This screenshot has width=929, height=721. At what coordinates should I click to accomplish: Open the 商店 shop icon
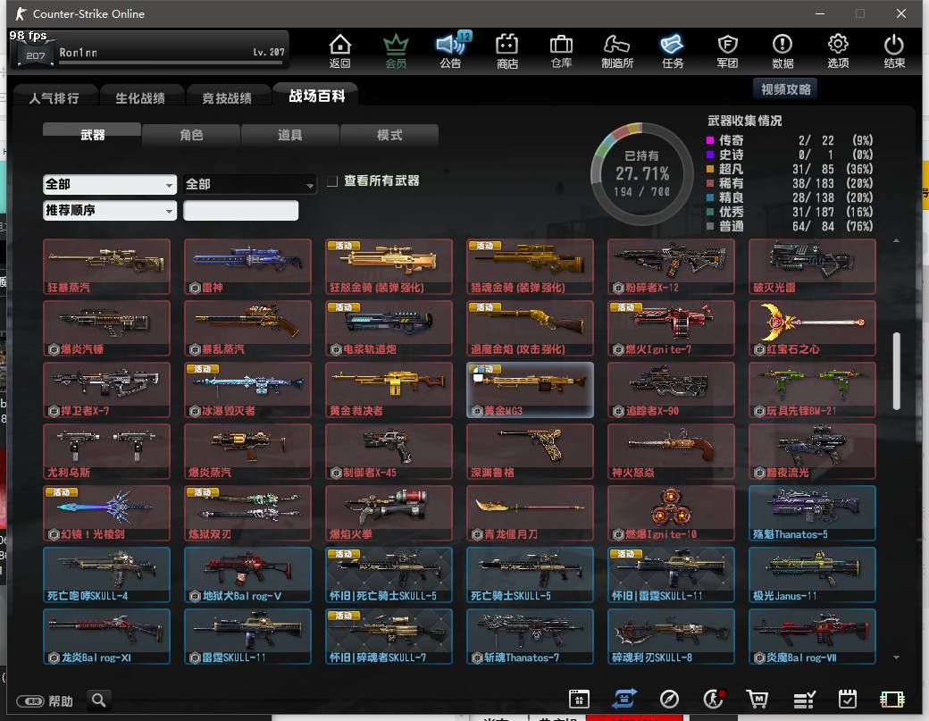(507, 50)
